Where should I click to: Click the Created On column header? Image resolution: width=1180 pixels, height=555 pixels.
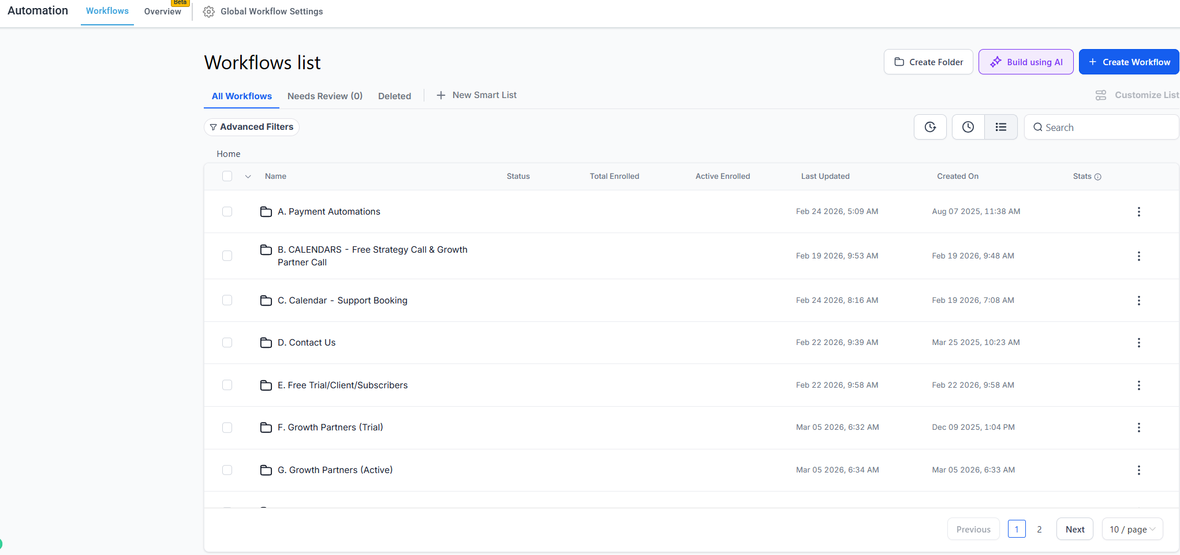click(x=958, y=177)
